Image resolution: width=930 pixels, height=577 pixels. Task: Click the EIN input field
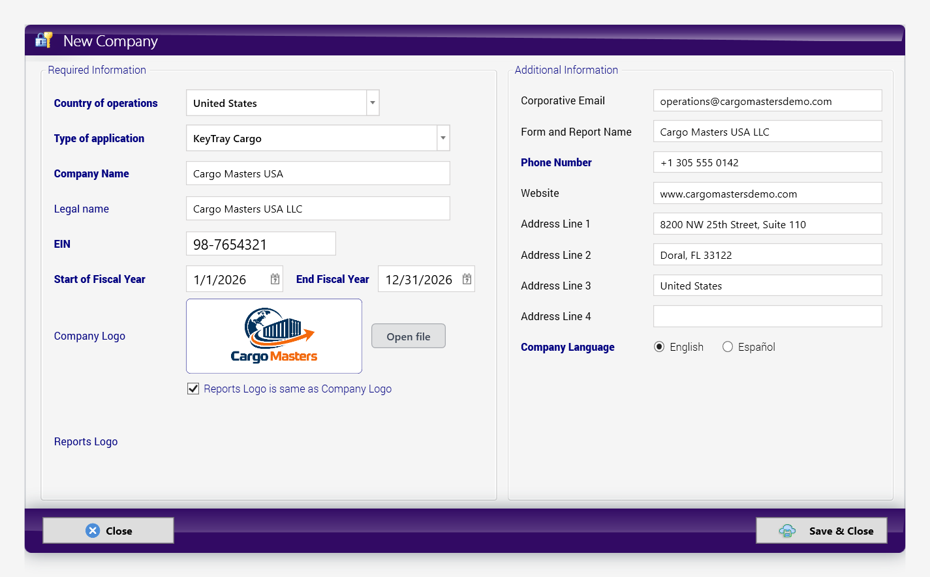[x=261, y=244]
